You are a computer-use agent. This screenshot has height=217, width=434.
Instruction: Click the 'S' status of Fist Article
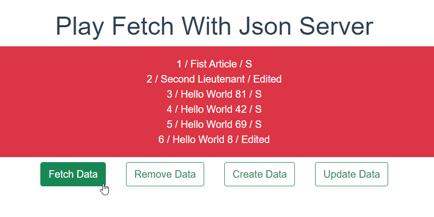point(249,64)
